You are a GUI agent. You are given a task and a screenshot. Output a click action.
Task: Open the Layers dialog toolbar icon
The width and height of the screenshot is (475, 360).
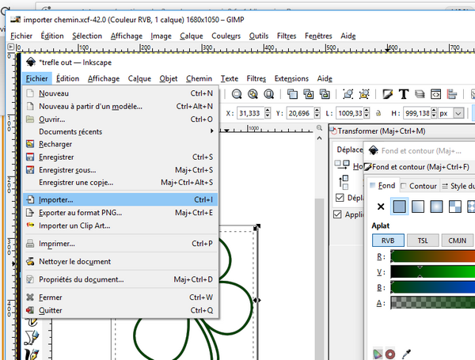(420, 94)
